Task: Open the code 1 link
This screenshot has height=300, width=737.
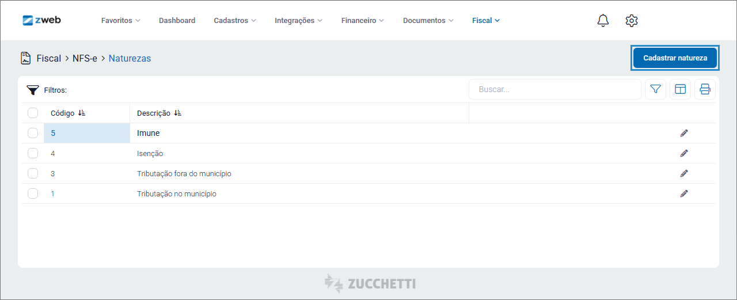Action: (53, 193)
